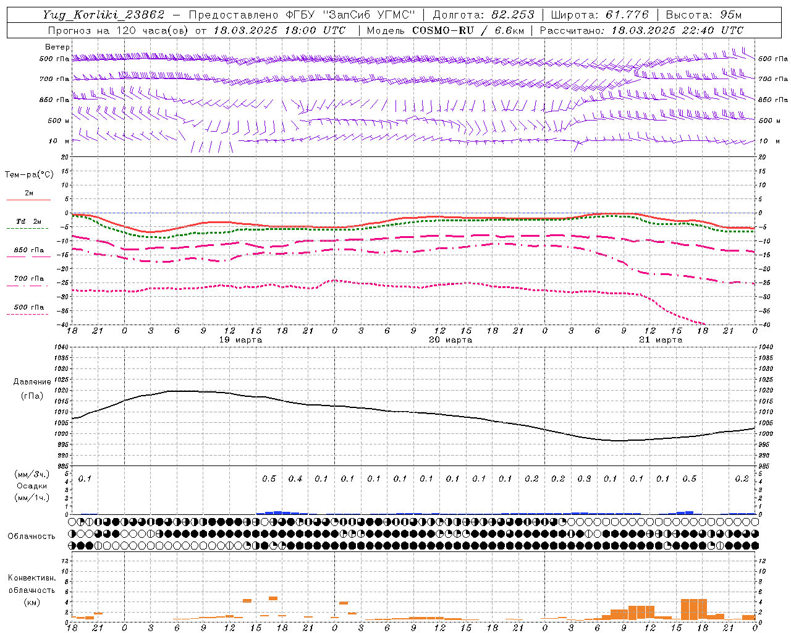Click "Рассчитано: 18.03.2025 22:40 UTC" text
The image size is (791, 633).
pos(641,30)
